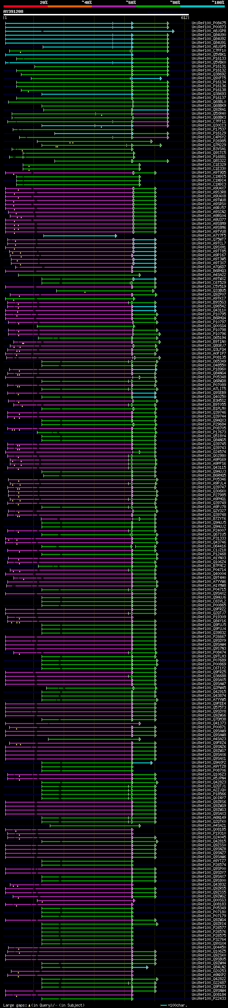228x1008 pixels.
Task: Click the magenta ~60% identity legend segment
Action: point(114,6)
